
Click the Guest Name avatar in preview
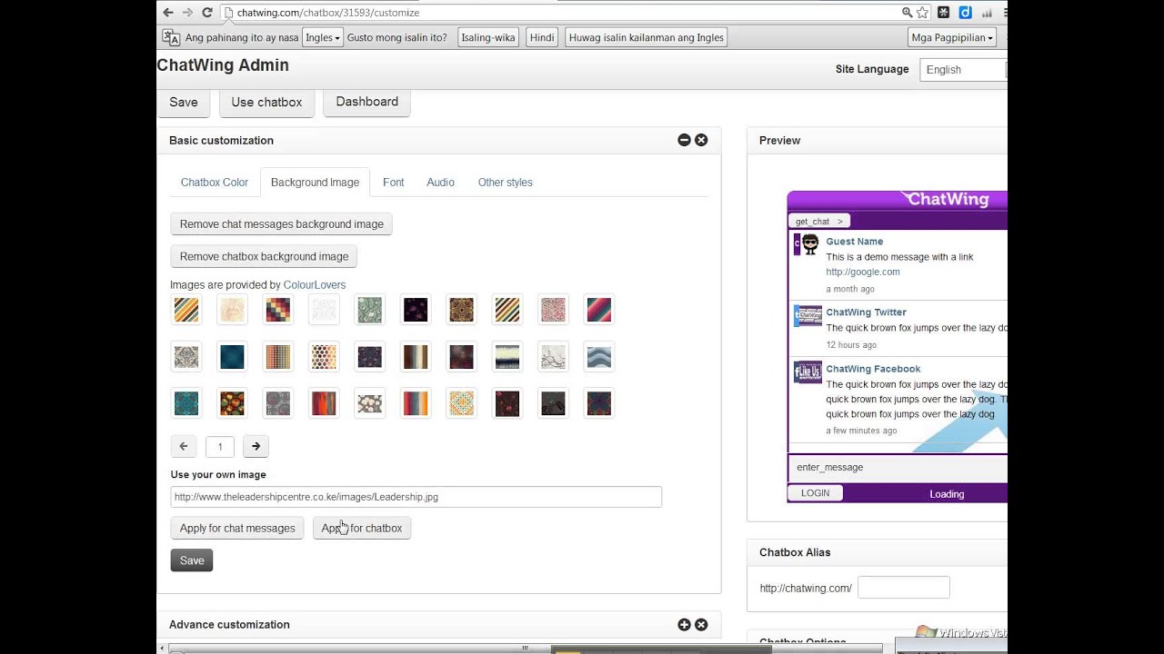[x=808, y=244]
